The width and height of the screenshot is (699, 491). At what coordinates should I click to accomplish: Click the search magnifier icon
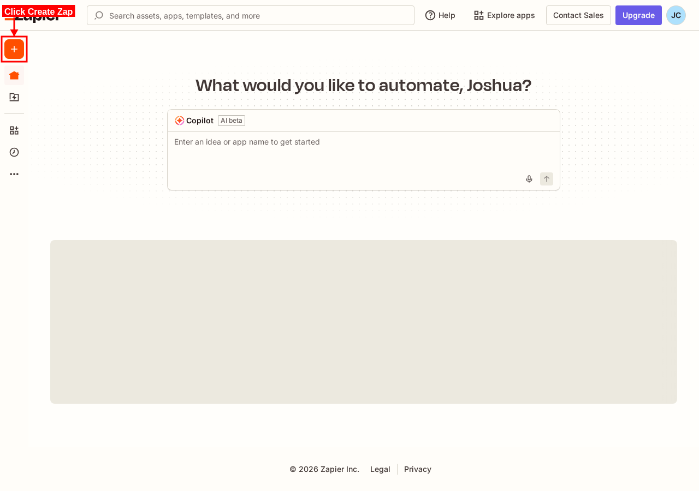[99, 15]
